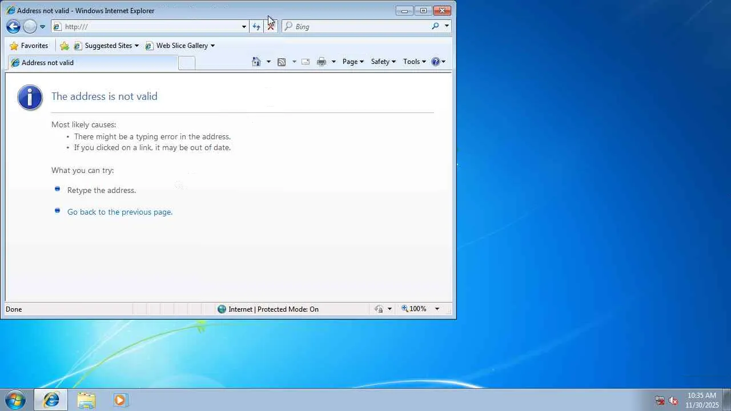Click the 'There might be a typing error' text
Image resolution: width=731 pixels, height=411 pixels.
tap(152, 136)
